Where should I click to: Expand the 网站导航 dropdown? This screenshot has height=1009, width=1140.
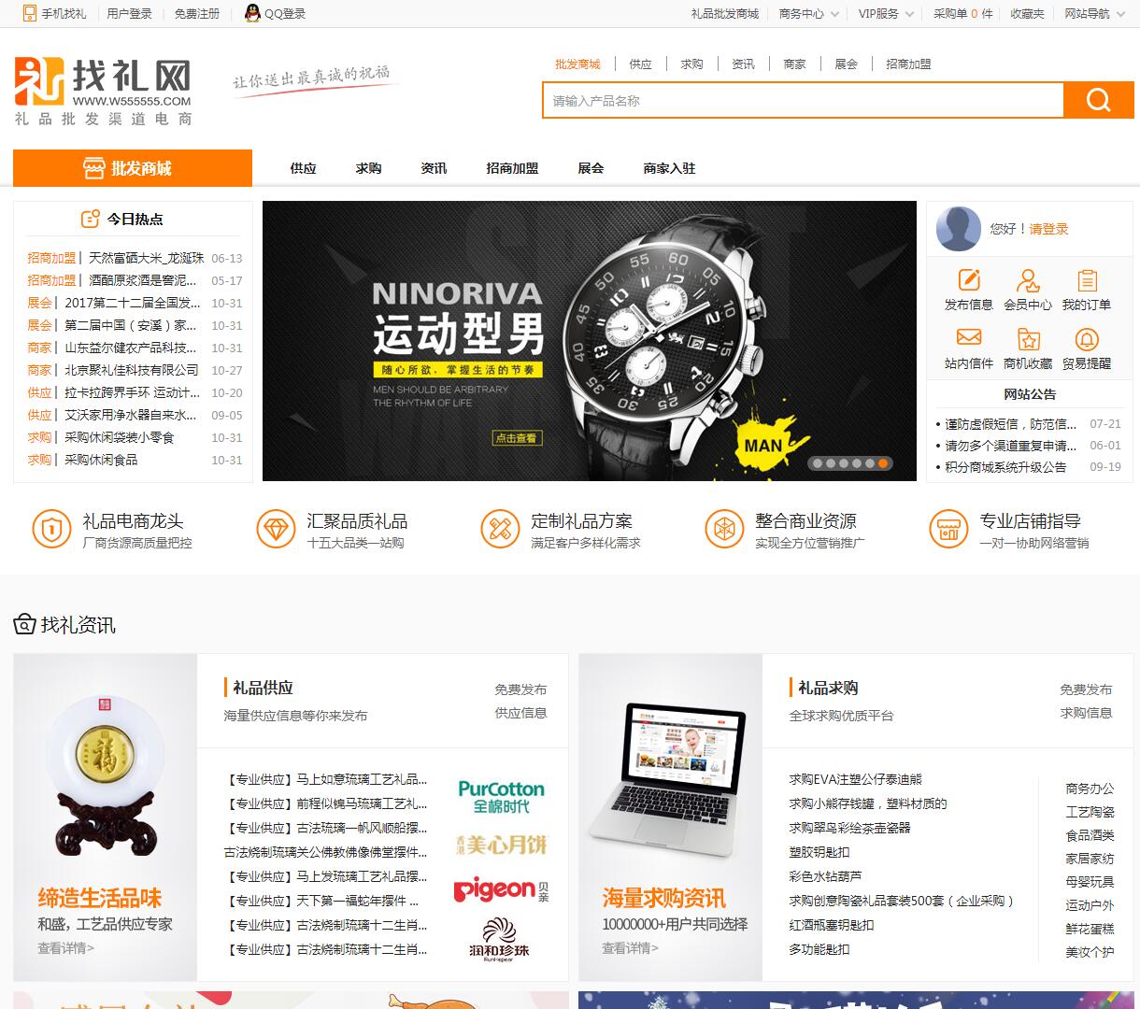point(1094,13)
